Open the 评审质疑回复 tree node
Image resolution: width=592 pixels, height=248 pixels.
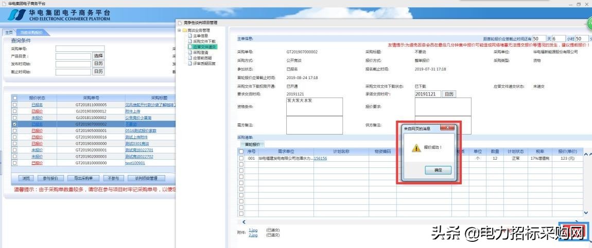tap(204, 63)
